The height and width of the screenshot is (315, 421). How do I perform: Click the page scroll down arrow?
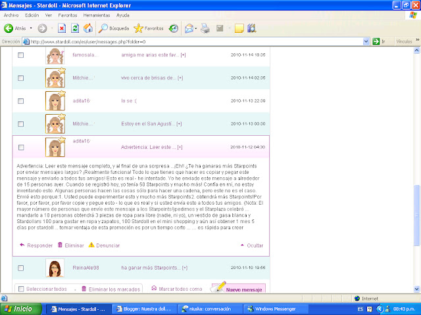[x=416, y=289]
